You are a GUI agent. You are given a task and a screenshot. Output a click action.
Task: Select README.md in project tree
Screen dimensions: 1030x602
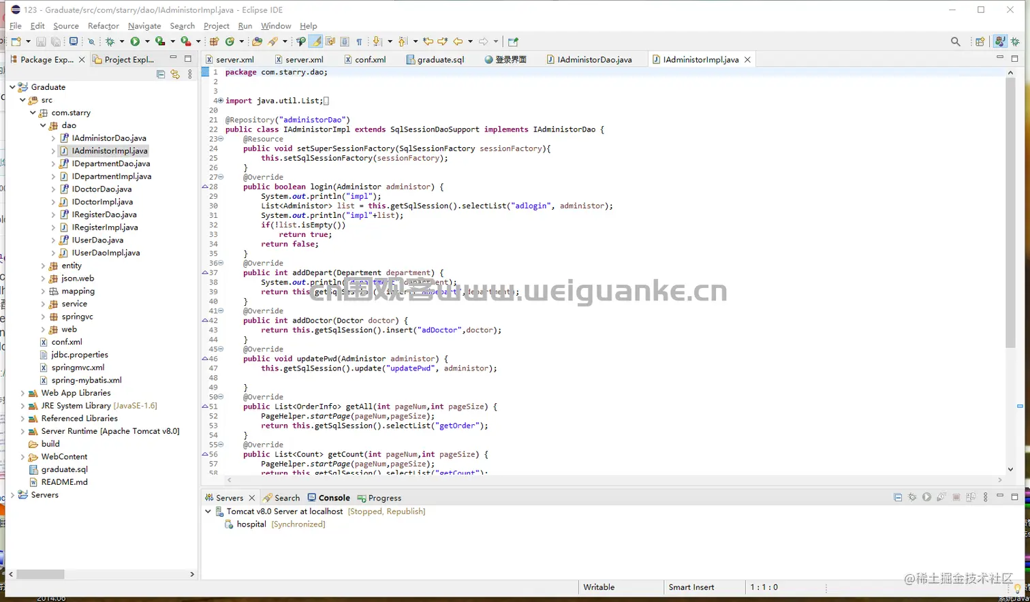pyautogui.click(x=64, y=482)
